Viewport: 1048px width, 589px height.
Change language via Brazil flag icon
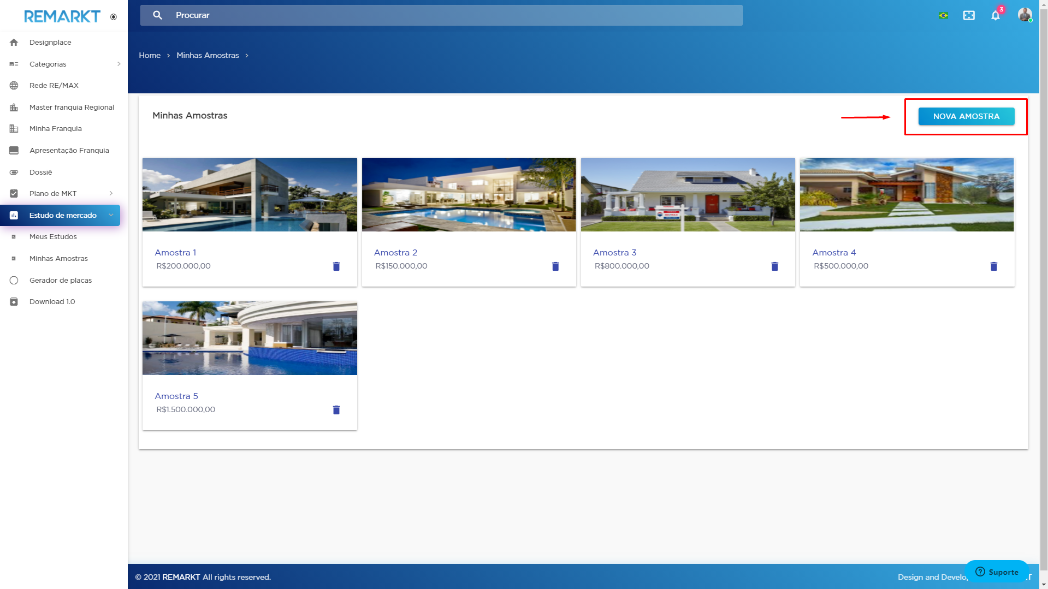[x=943, y=15]
